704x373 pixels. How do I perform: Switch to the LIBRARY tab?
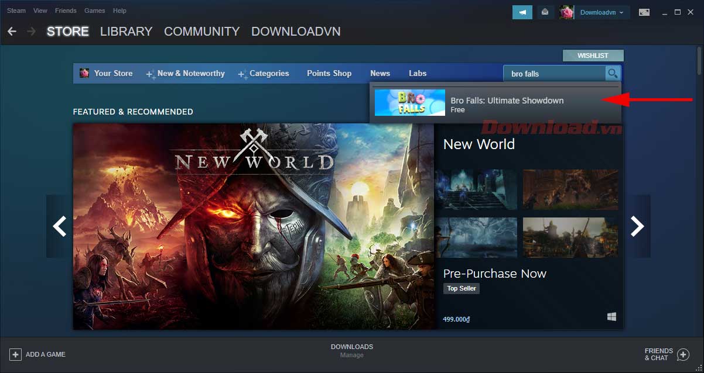[x=126, y=32]
